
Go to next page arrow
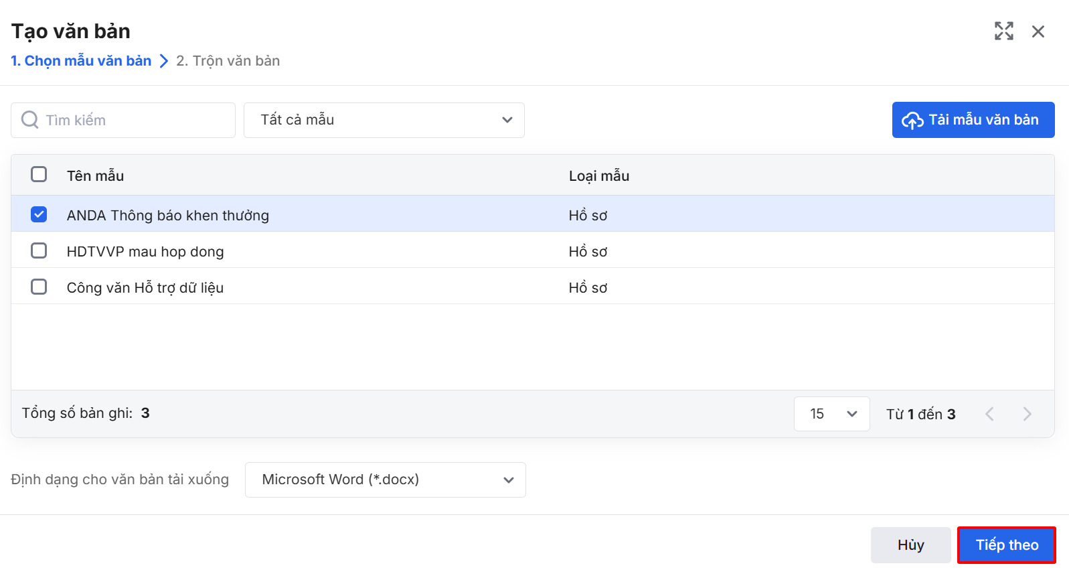click(x=1027, y=414)
